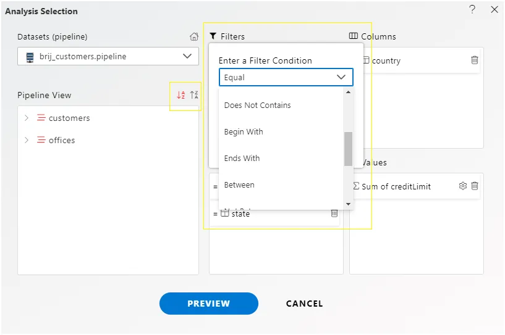This screenshot has height=335, width=505.
Task: Click the funnel icon next to Filters
Action: (213, 36)
